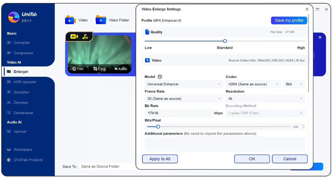Viewport: 332px width, 177px height.
Task: Click the Source Video Info text
Action: point(266,60)
